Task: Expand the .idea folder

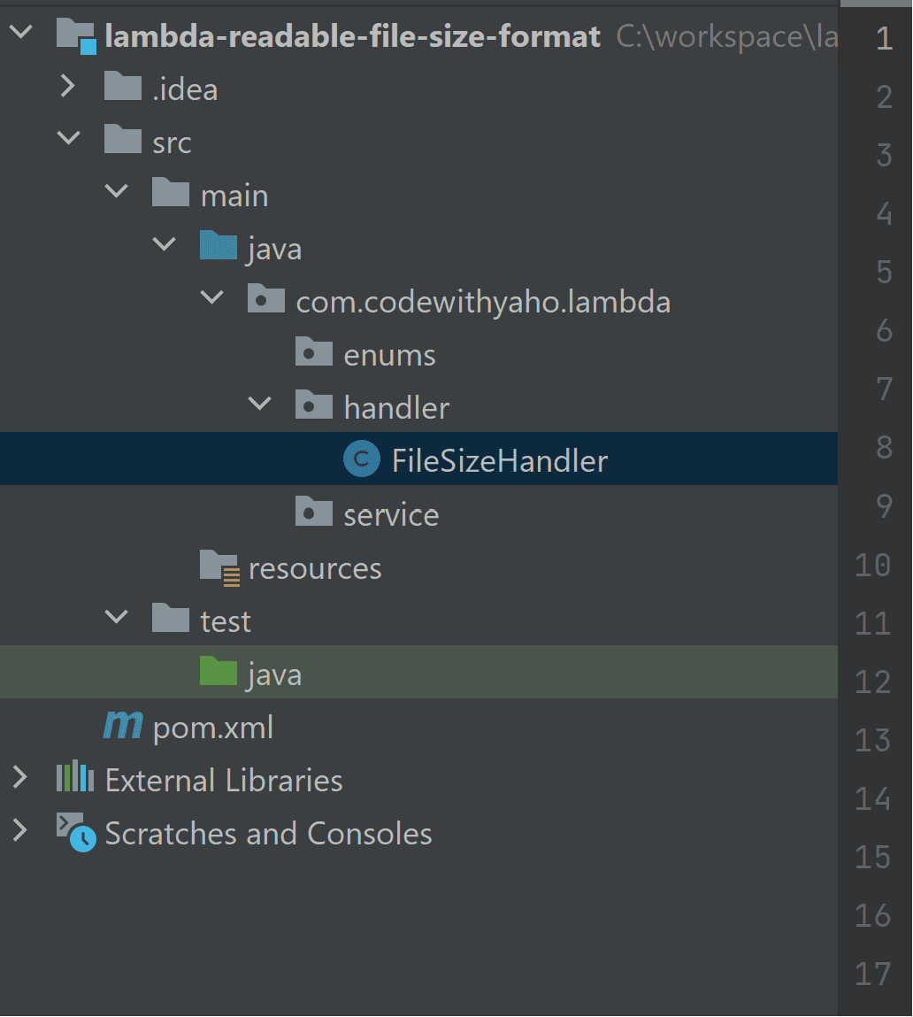Action: (x=69, y=89)
